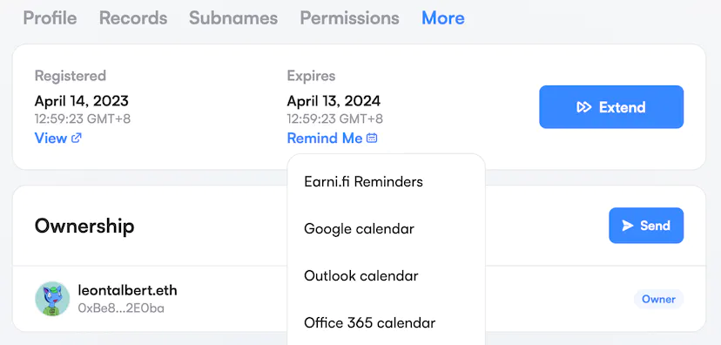Go to the Subnames tab
Viewport: 721px width, 345px height.
pos(233,18)
